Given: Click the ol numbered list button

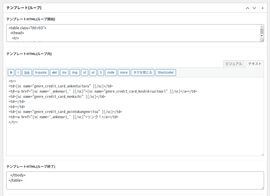Looking at the screenshot, I should coord(93,73).
